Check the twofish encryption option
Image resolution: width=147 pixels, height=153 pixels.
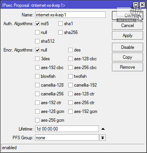[70, 76]
